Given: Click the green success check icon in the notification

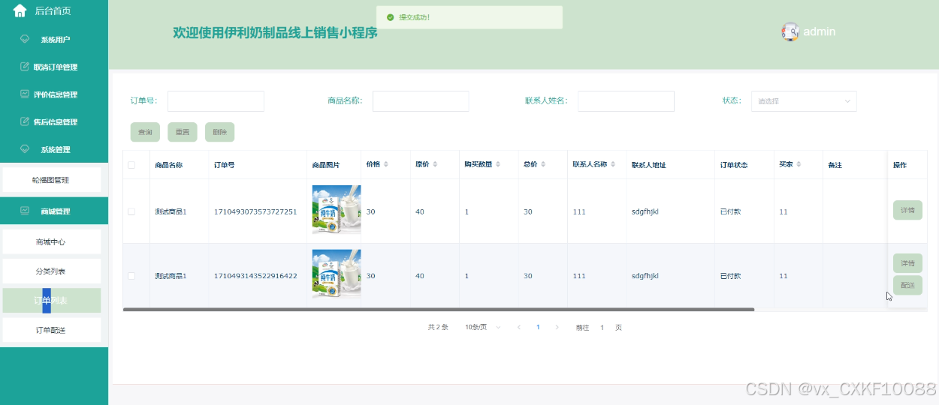Looking at the screenshot, I should tap(389, 17).
